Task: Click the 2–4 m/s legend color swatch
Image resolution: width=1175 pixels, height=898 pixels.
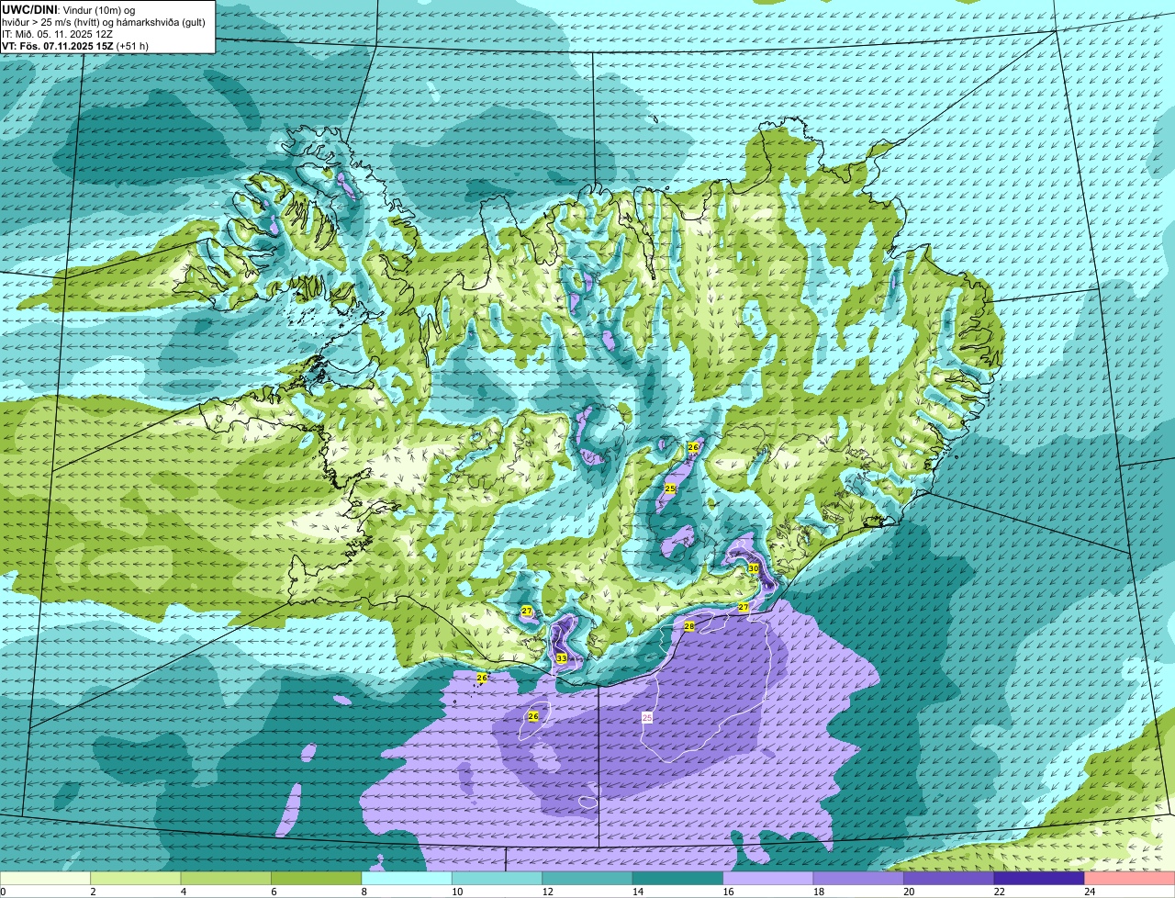Action: point(136,879)
